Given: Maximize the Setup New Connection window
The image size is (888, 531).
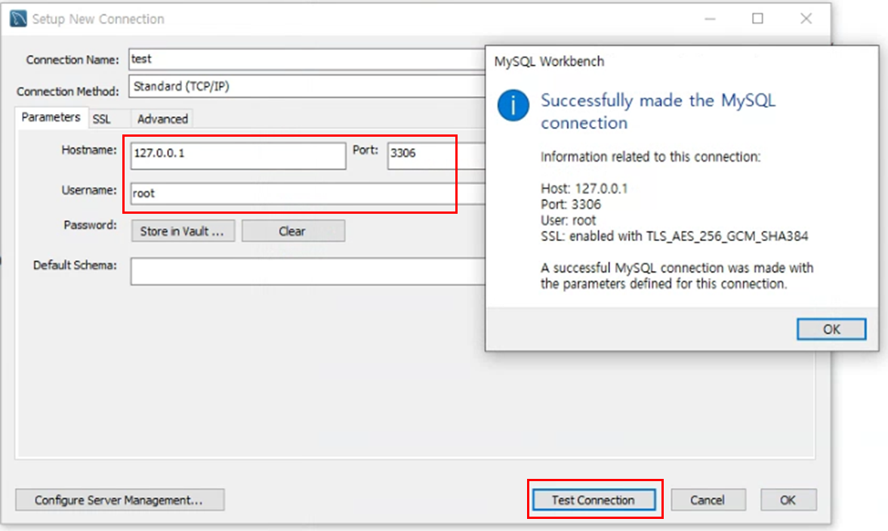Looking at the screenshot, I should coord(758,19).
